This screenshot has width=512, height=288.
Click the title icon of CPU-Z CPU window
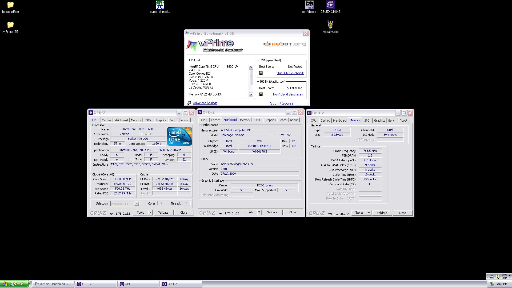pos(91,113)
